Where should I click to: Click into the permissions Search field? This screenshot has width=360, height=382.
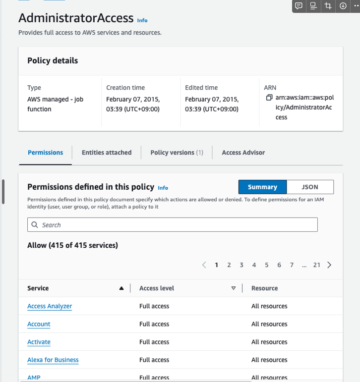173,224
